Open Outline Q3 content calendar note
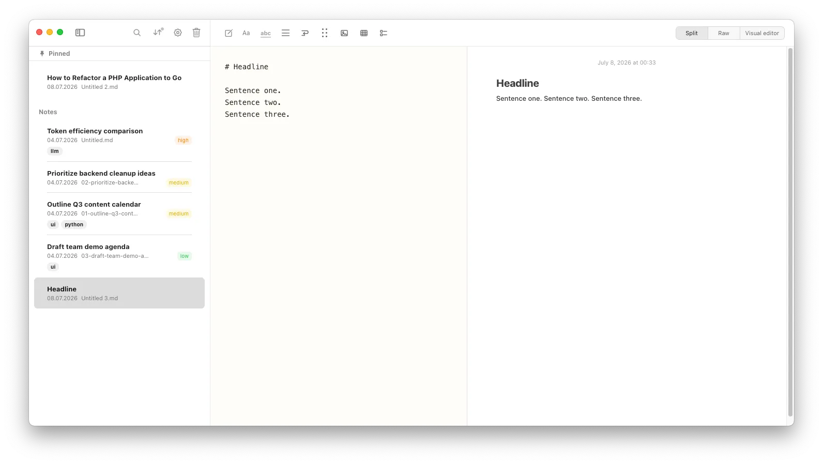823x464 pixels. pos(119,214)
